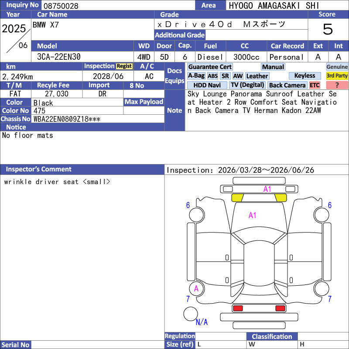The height and width of the screenshot is (349, 349).
Task: Click the rear-left wheel marked with pink A
Action: tap(196, 288)
